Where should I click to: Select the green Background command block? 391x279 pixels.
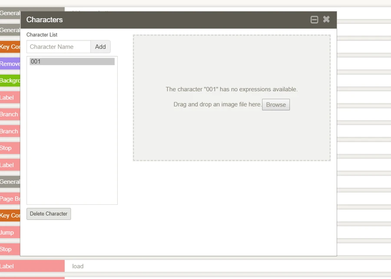point(10,81)
